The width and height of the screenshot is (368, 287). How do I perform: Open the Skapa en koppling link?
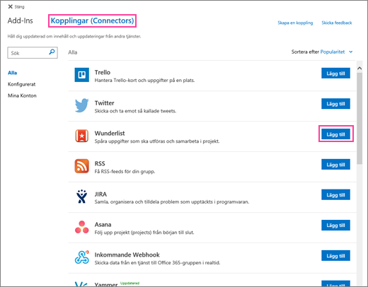(295, 23)
